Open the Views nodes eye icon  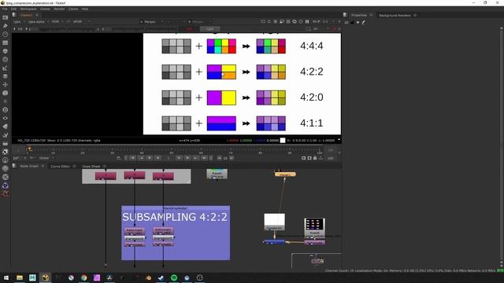[x=6, y=118]
